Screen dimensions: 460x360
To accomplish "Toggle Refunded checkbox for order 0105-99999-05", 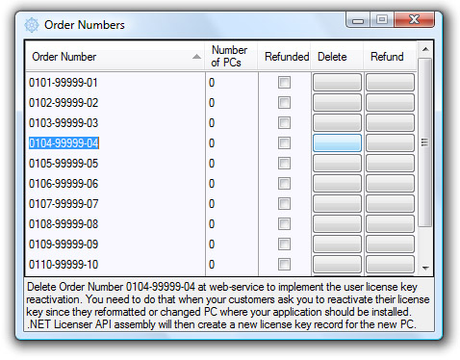I will click(x=284, y=164).
